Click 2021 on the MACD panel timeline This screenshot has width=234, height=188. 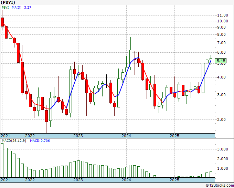[x=6, y=180]
